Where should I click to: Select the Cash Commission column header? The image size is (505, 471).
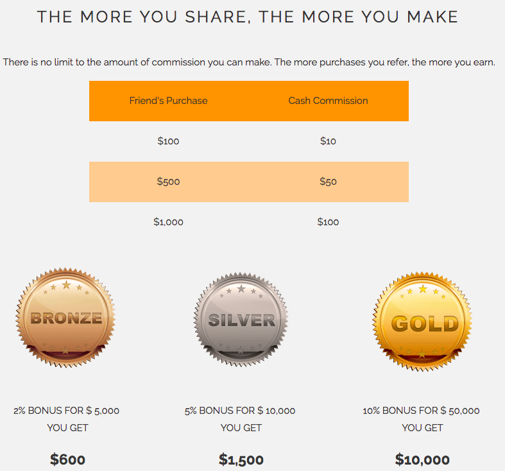(x=328, y=101)
